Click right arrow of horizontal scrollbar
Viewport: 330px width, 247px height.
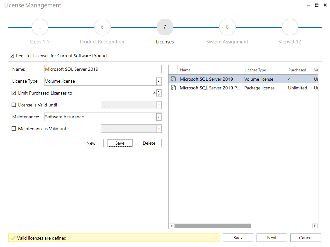tap(315, 226)
